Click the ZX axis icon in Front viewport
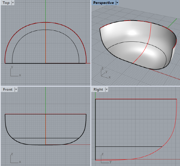The image size is (180, 166). (x=15, y=158)
